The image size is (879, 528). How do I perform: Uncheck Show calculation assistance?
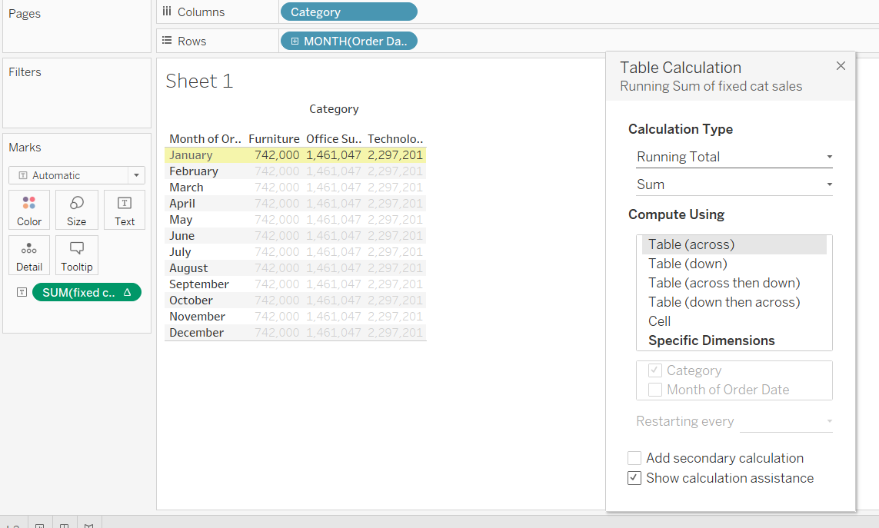point(634,478)
